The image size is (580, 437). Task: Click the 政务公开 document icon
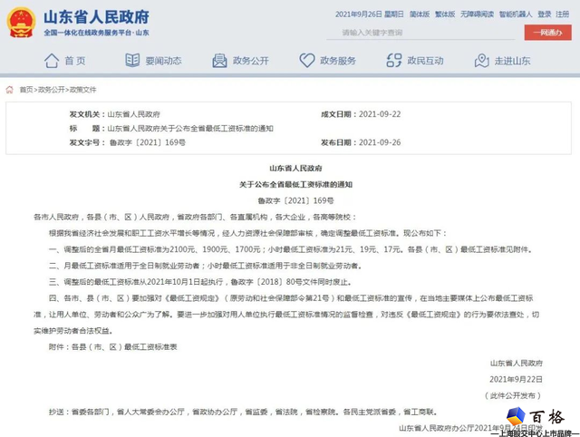pos(219,61)
